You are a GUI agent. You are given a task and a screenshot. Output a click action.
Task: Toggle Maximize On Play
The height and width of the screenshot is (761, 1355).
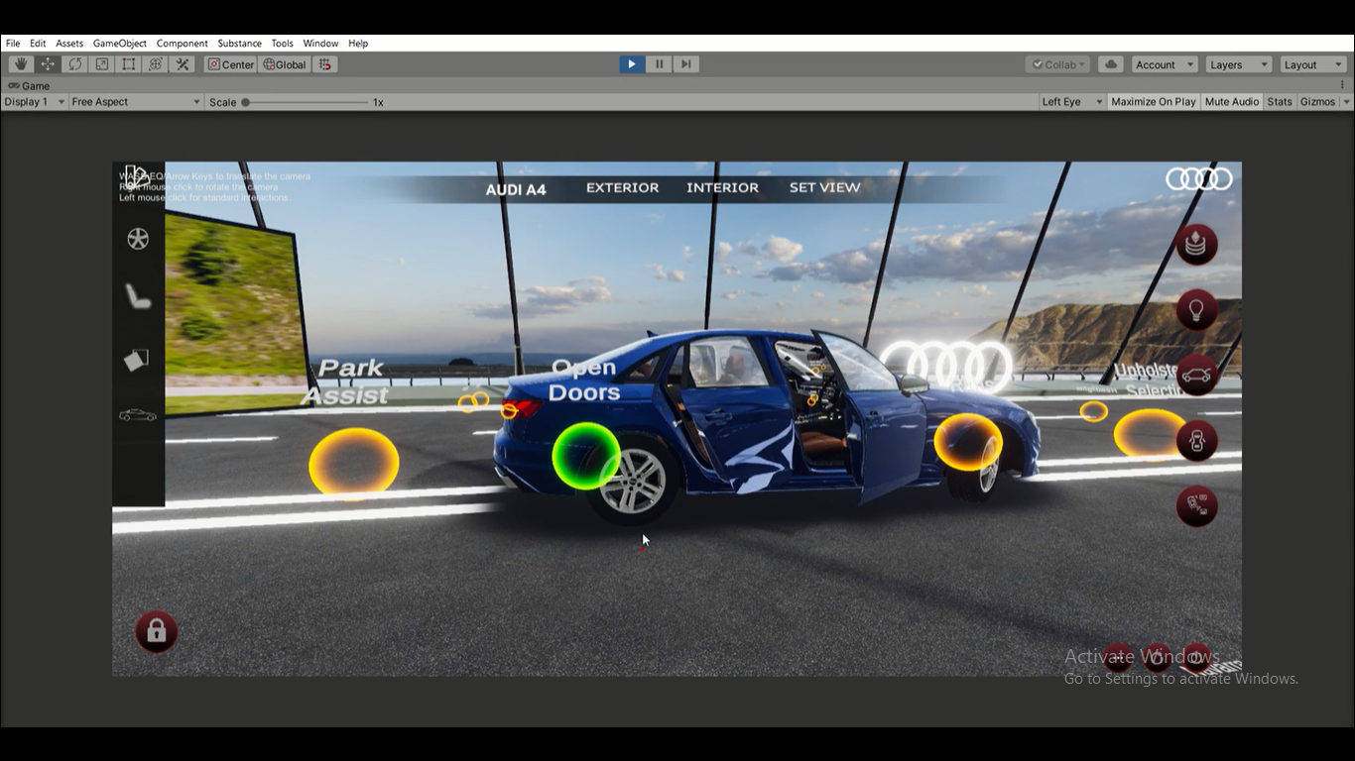[x=1153, y=102]
